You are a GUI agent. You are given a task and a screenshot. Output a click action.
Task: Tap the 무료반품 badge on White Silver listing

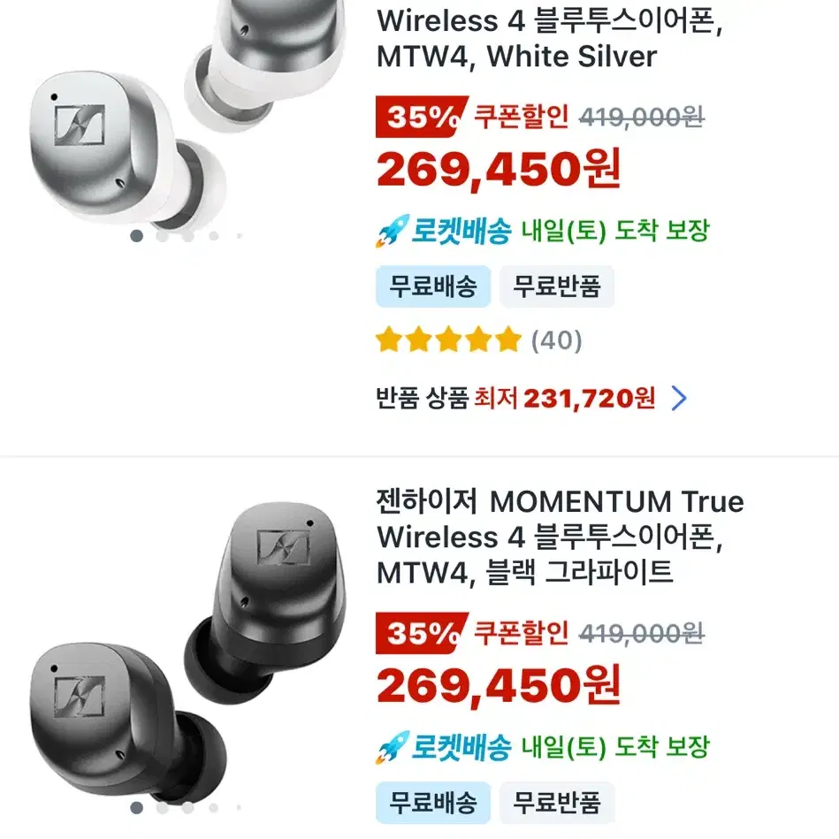tap(557, 286)
